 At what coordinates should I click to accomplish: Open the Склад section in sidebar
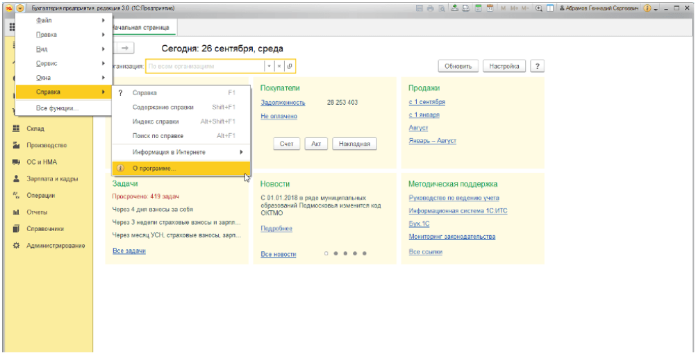pos(36,128)
